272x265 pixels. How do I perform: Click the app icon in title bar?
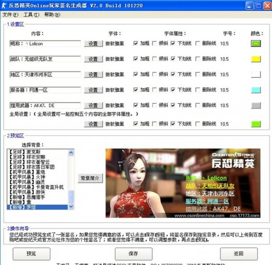(4, 5)
